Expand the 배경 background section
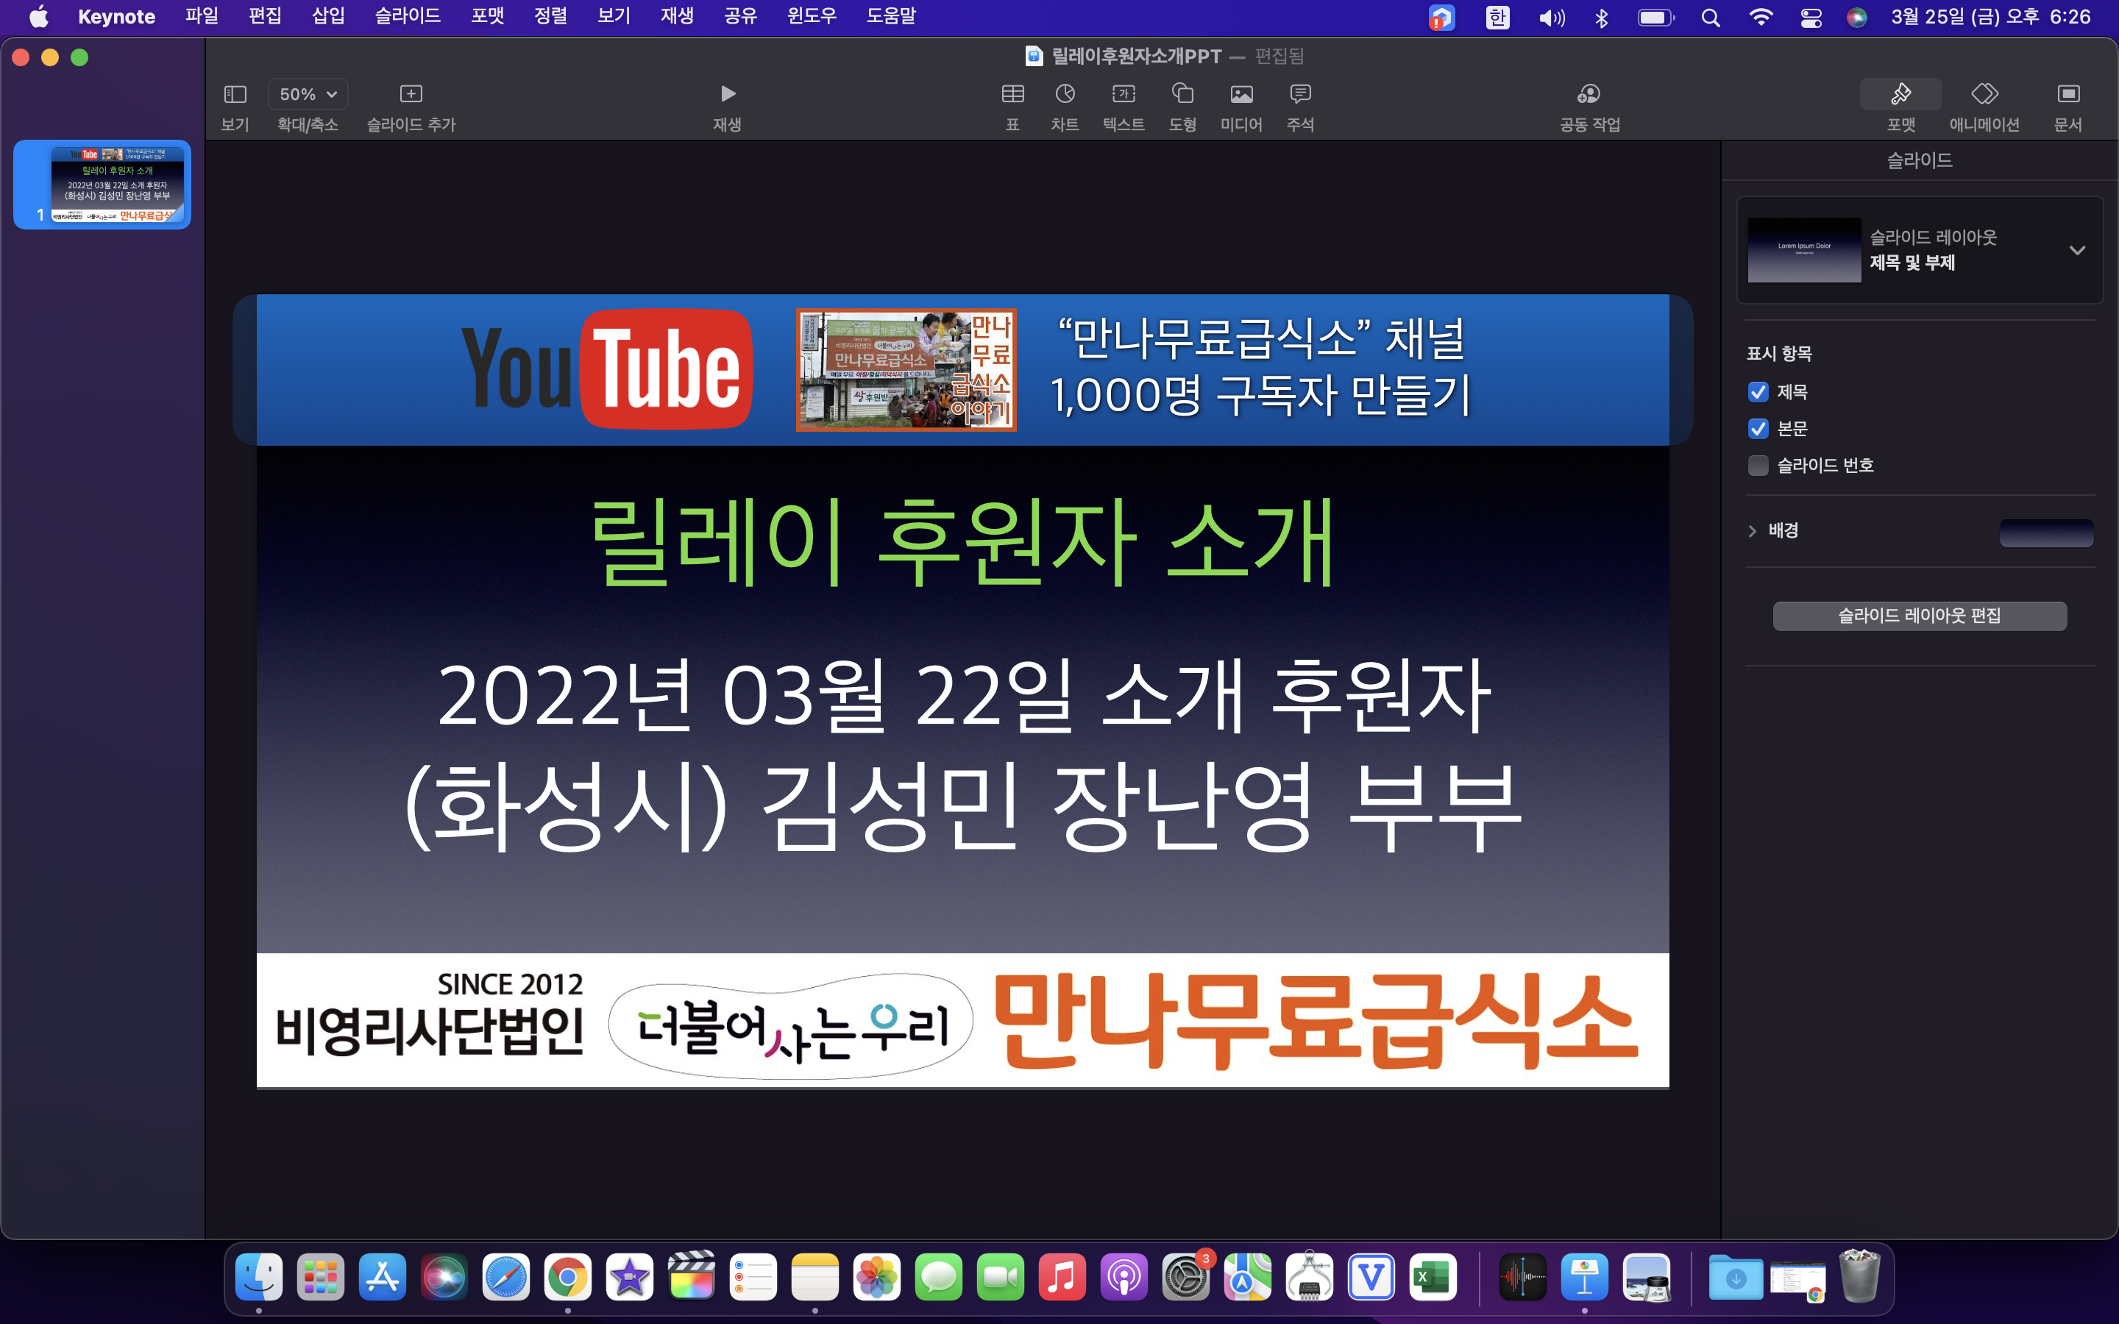This screenshot has width=2119, height=1324. (x=1752, y=530)
